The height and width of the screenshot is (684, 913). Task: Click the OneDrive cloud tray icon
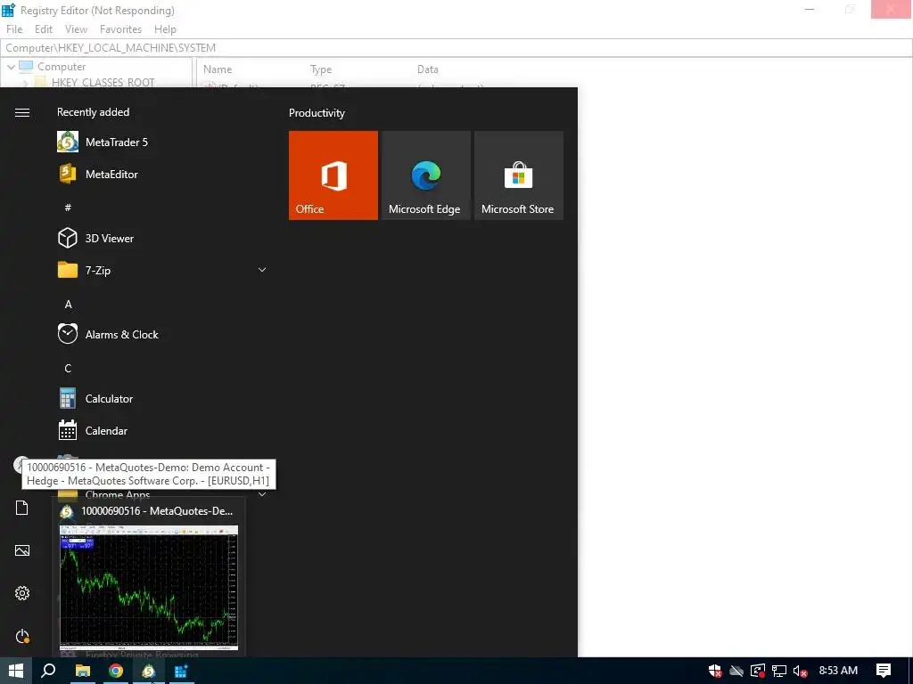(736, 672)
